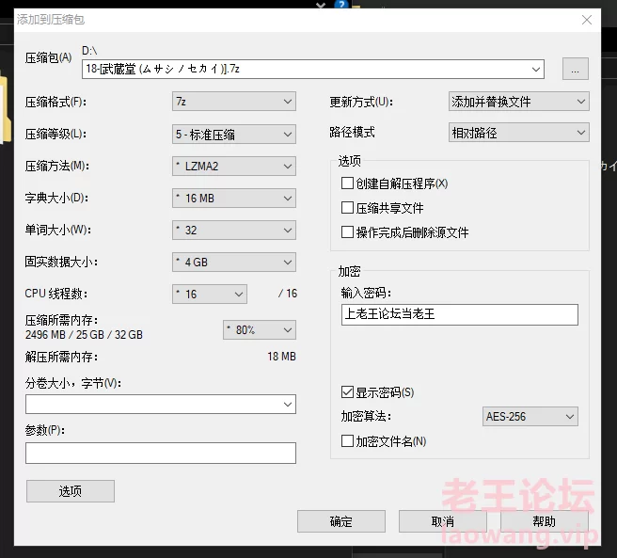Image resolution: width=617 pixels, height=558 pixels.
Task: Click the blue help icon above the dialog
Action: [341, 5]
